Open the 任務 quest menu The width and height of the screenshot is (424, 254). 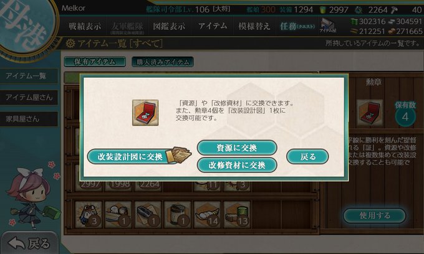tap(297, 26)
